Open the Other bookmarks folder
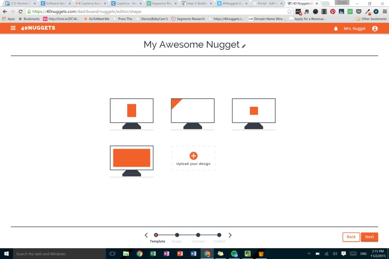The height and width of the screenshot is (259, 389). [372, 19]
